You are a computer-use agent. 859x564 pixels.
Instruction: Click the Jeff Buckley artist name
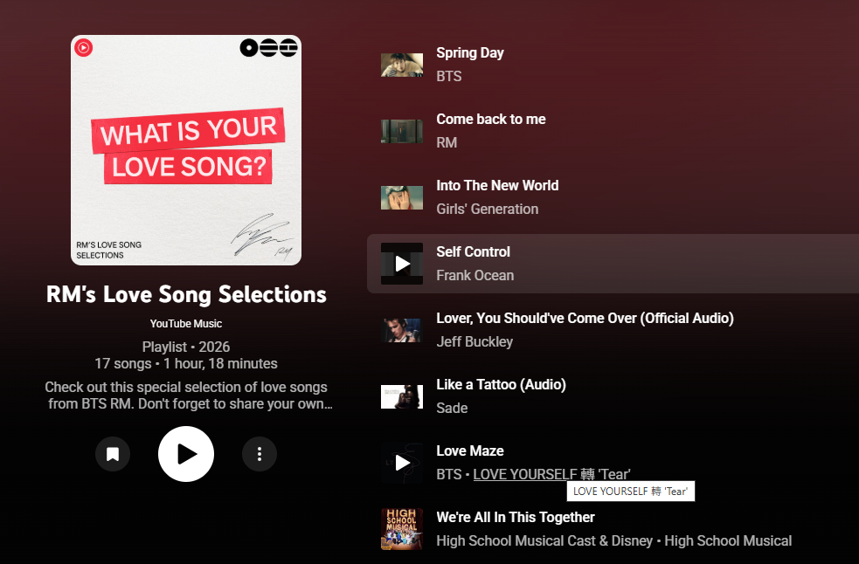pyautogui.click(x=475, y=341)
